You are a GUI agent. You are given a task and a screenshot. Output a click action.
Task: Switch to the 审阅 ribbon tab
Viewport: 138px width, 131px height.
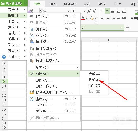click(x=118, y=4)
